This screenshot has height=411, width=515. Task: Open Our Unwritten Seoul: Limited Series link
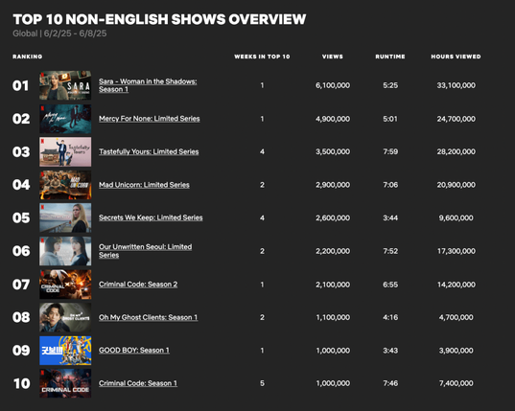pyautogui.click(x=145, y=251)
